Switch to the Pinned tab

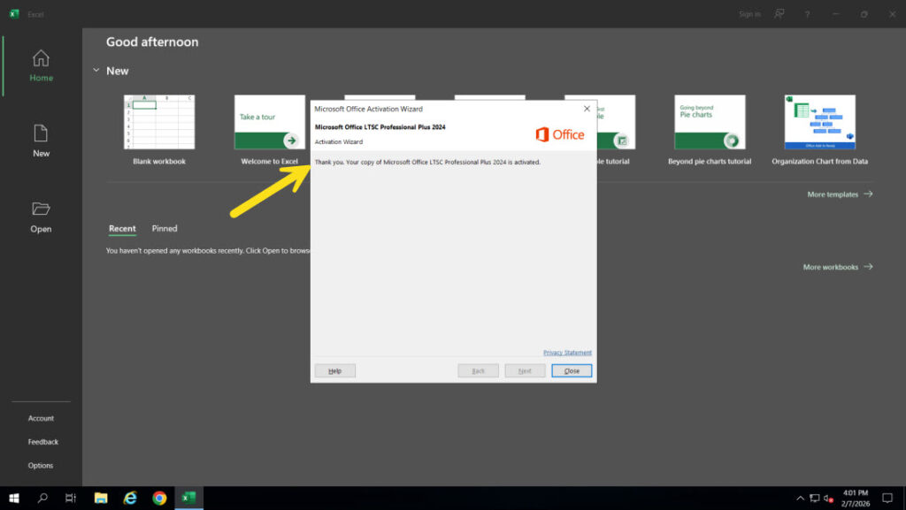click(165, 228)
